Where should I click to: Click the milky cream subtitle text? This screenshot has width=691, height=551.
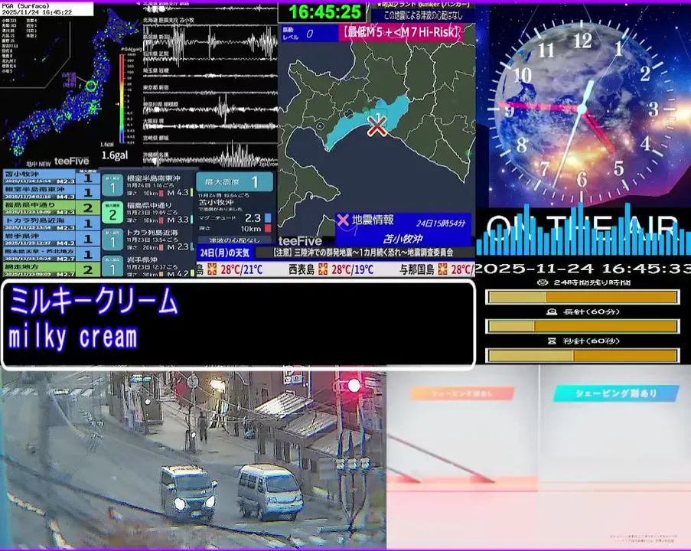click(x=73, y=337)
